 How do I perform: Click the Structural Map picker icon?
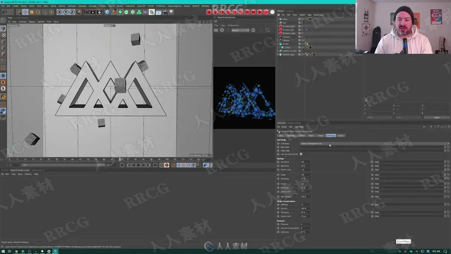coord(448,162)
